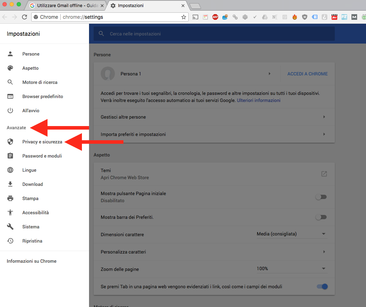The width and height of the screenshot is (366, 307).
Task: Click the cookie cloud extension icon
Action: tap(225, 17)
